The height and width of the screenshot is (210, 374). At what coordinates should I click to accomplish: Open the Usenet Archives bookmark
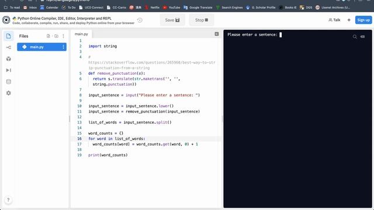click(333, 8)
